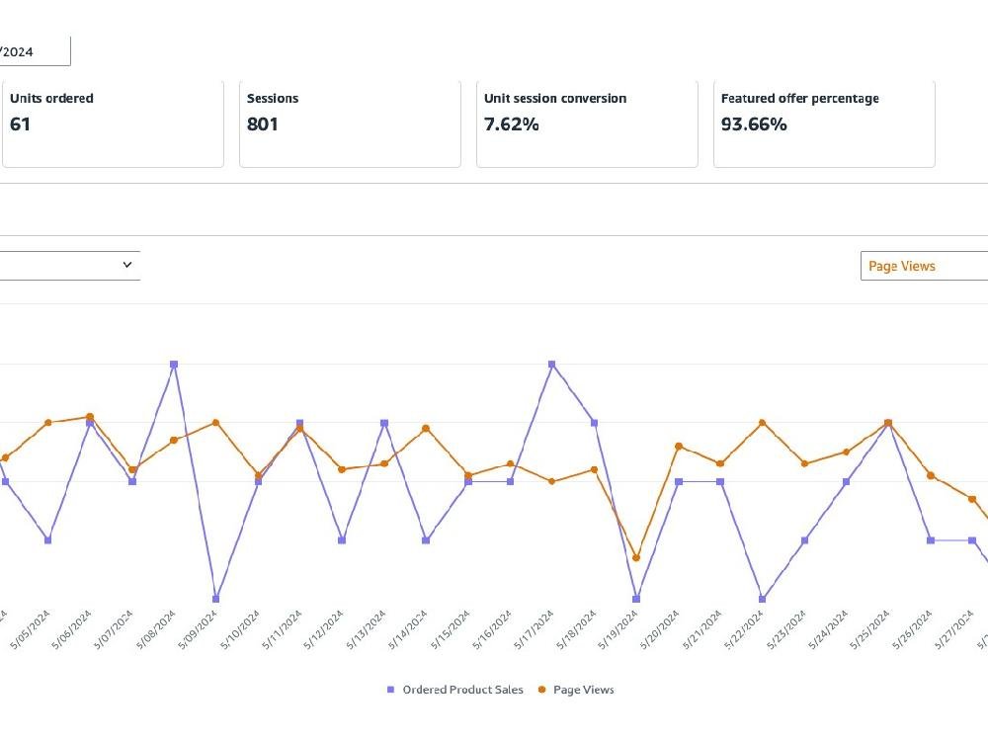Click the purple Ordered Product Sales legend marker
The image size is (988, 741).
(x=390, y=690)
